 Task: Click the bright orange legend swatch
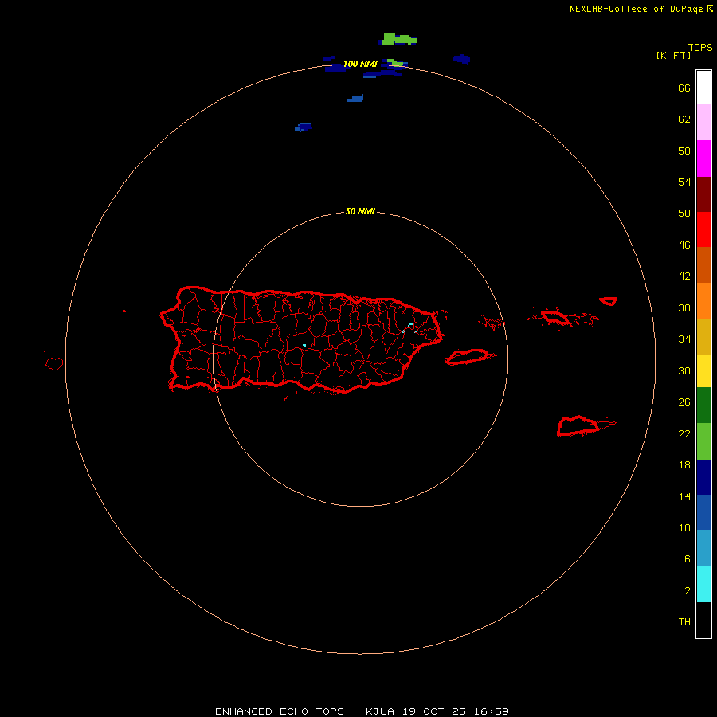click(703, 301)
